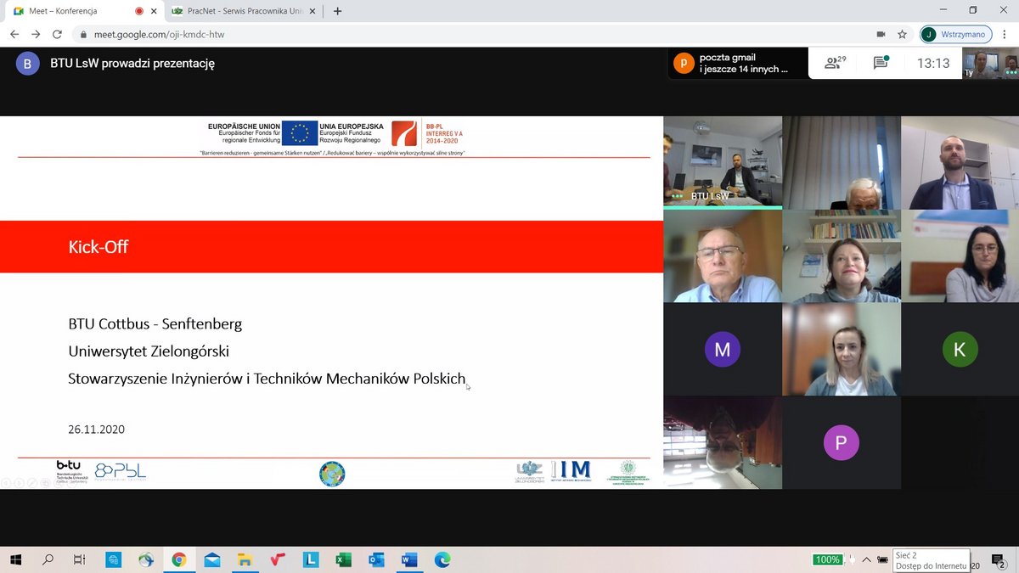This screenshot has height=573, width=1019.
Task: Select the BTU LsW video tile
Action: (723, 162)
